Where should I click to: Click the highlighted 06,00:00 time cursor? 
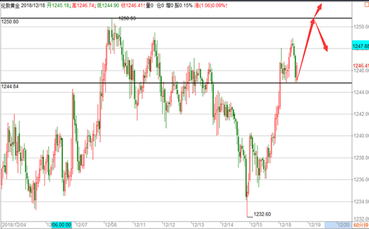click(x=62, y=225)
